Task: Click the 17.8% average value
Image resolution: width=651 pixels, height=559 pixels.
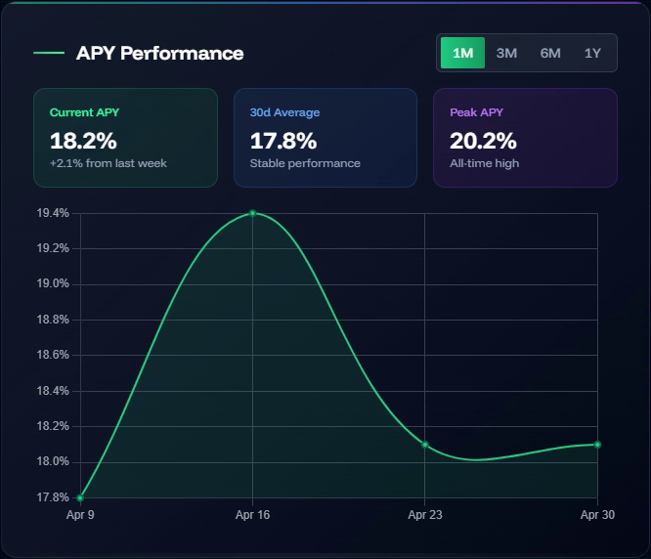Action: click(x=283, y=141)
